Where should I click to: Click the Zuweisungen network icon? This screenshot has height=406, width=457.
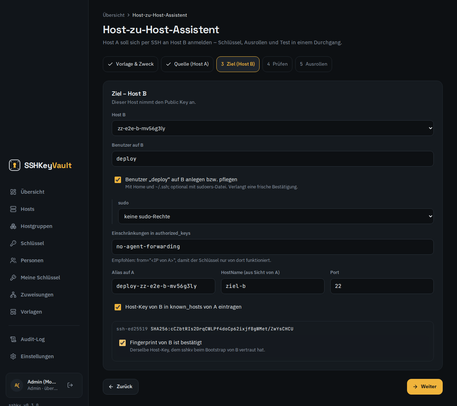point(13,295)
